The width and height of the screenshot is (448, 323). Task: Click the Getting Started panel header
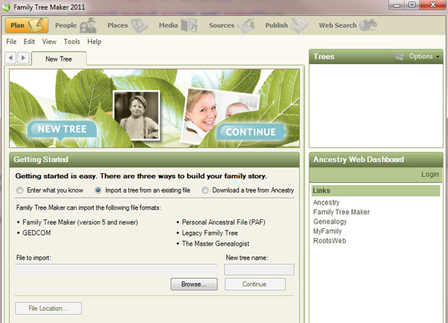point(155,160)
